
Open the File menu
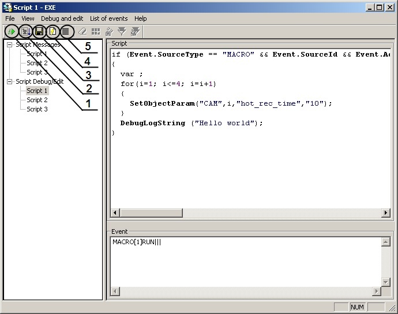point(10,18)
